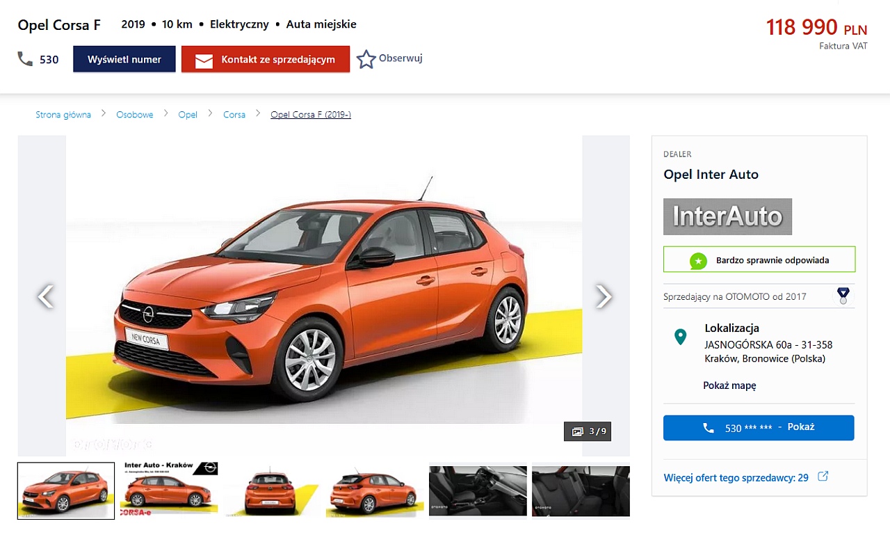Screen dimensions: 890x535
Task: Click the Obserwuj star icon
Action: pyautogui.click(x=366, y=59)
